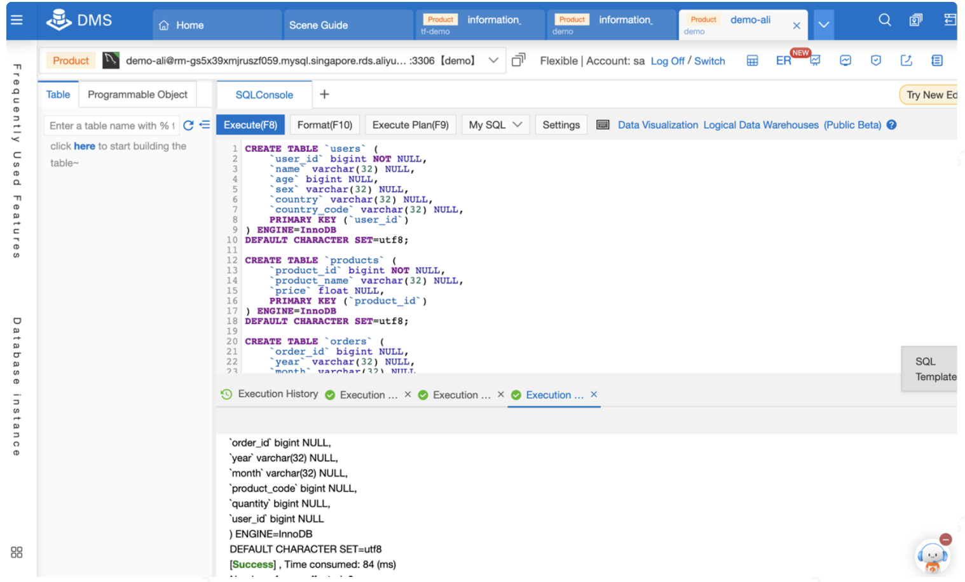Toggle the collapse table list icon
This screenshot has height=582, width=965.
(205, 125)
